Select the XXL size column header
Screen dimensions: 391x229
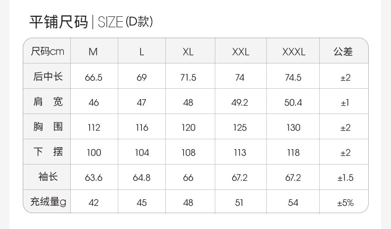pos(241,52)
